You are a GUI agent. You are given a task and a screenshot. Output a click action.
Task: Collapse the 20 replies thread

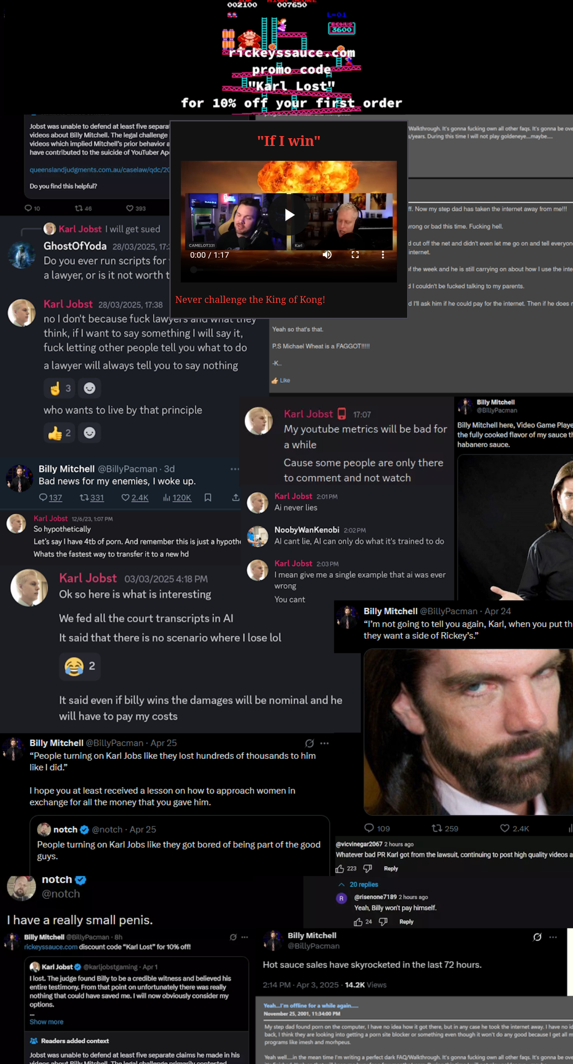click(x=358, y=884)
